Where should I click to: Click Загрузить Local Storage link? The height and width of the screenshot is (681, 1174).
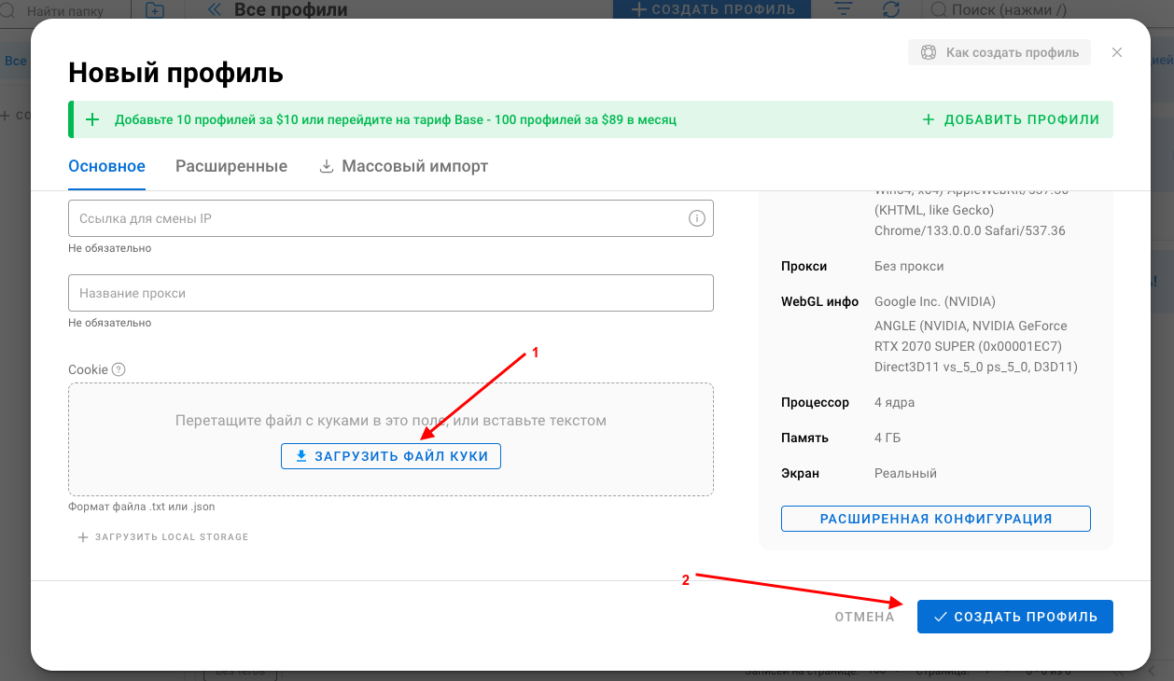163,537
